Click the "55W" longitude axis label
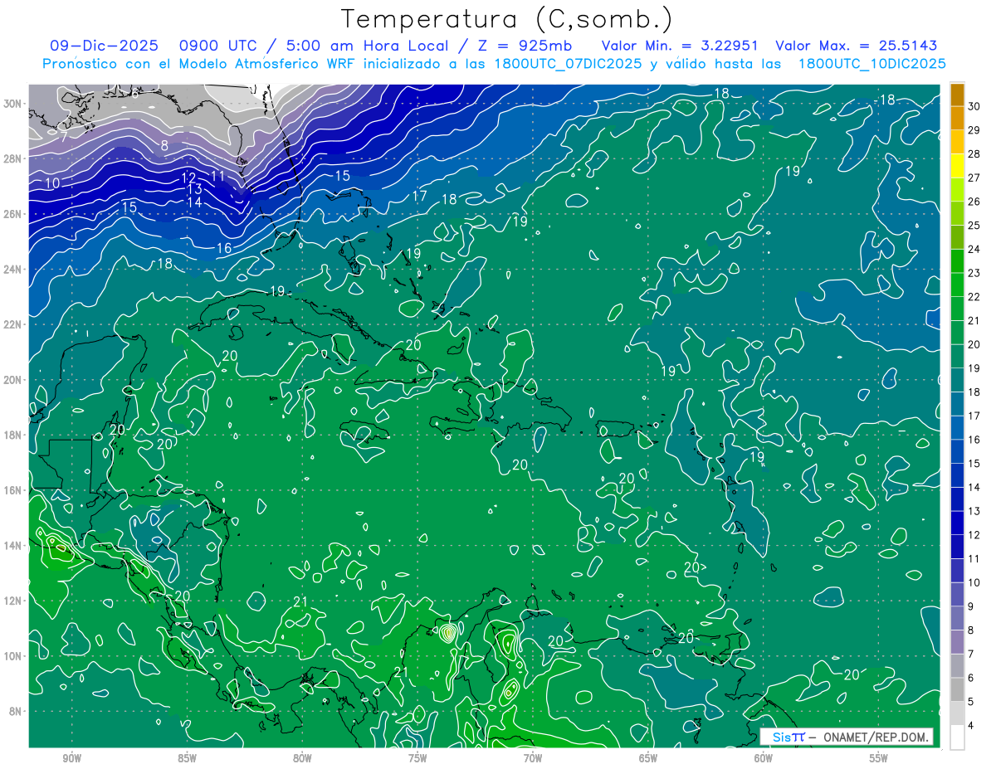The width and height of the screenshot is (996, 769). [x=879, y=758]
